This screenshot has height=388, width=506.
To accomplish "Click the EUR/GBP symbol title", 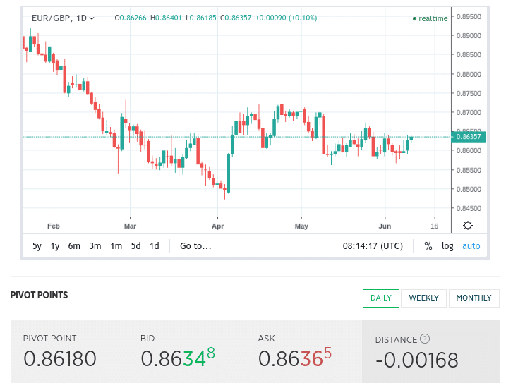I will pyautogui.click(x=51, y=18).
